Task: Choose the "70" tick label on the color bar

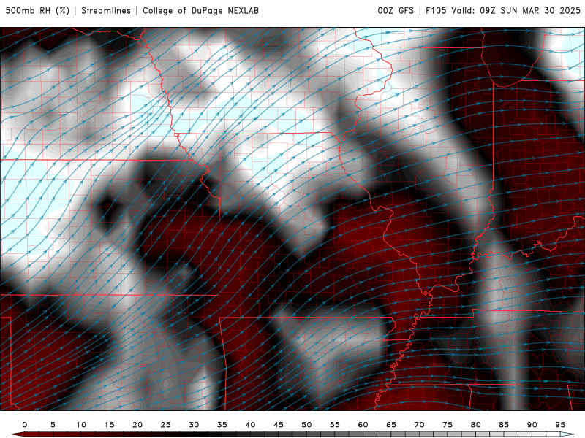Action: [x=419, y=425]
